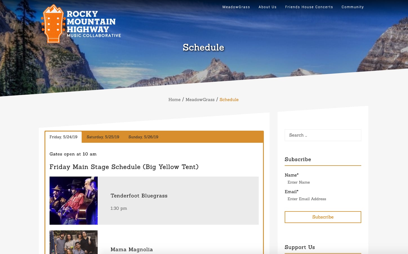The height and width of the screenshot is (254, 408).
Task: Open the MeadowGrass menu item
Action: point(236,7)
